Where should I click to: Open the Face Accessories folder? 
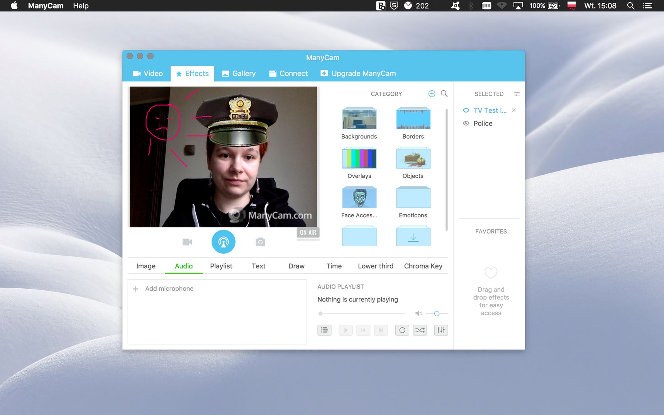[359, 197]
